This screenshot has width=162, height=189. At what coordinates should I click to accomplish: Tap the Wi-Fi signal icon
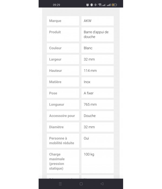click(100, 5)
